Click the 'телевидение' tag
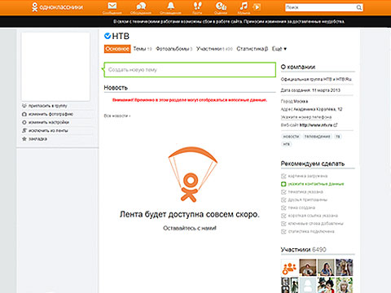The height and width of the screenshot is (293, 391). 317,136
